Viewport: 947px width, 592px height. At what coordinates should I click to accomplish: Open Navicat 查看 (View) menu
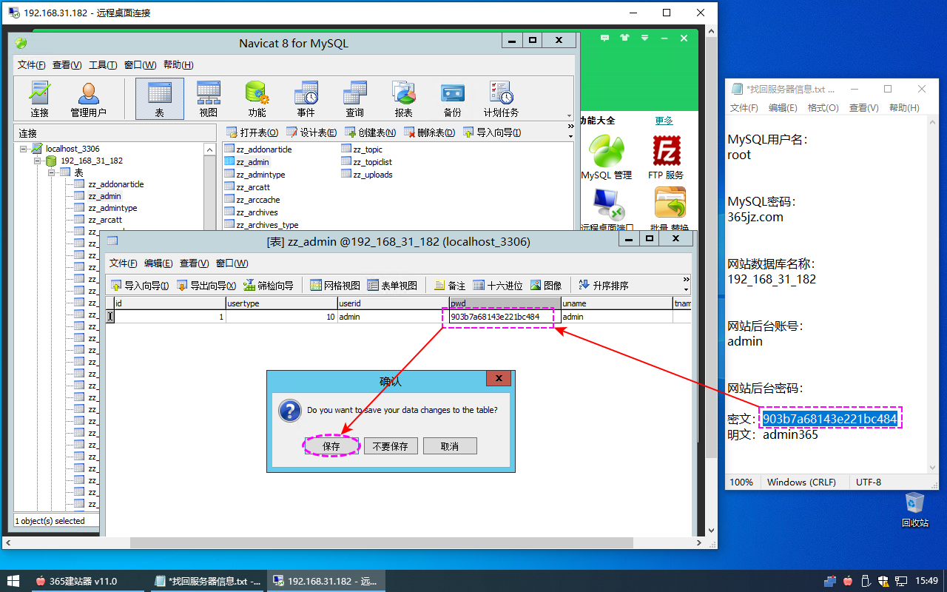click(x=67, y=65)
